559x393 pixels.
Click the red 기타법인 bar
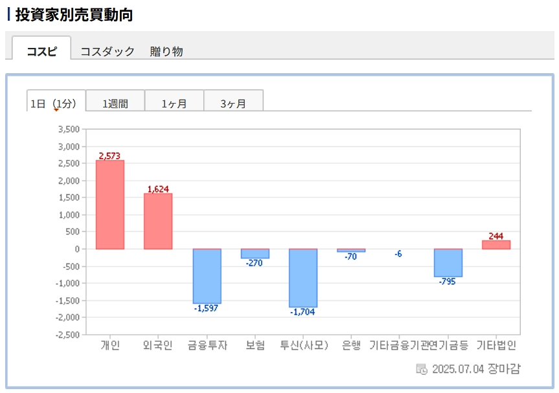point(496,245)
